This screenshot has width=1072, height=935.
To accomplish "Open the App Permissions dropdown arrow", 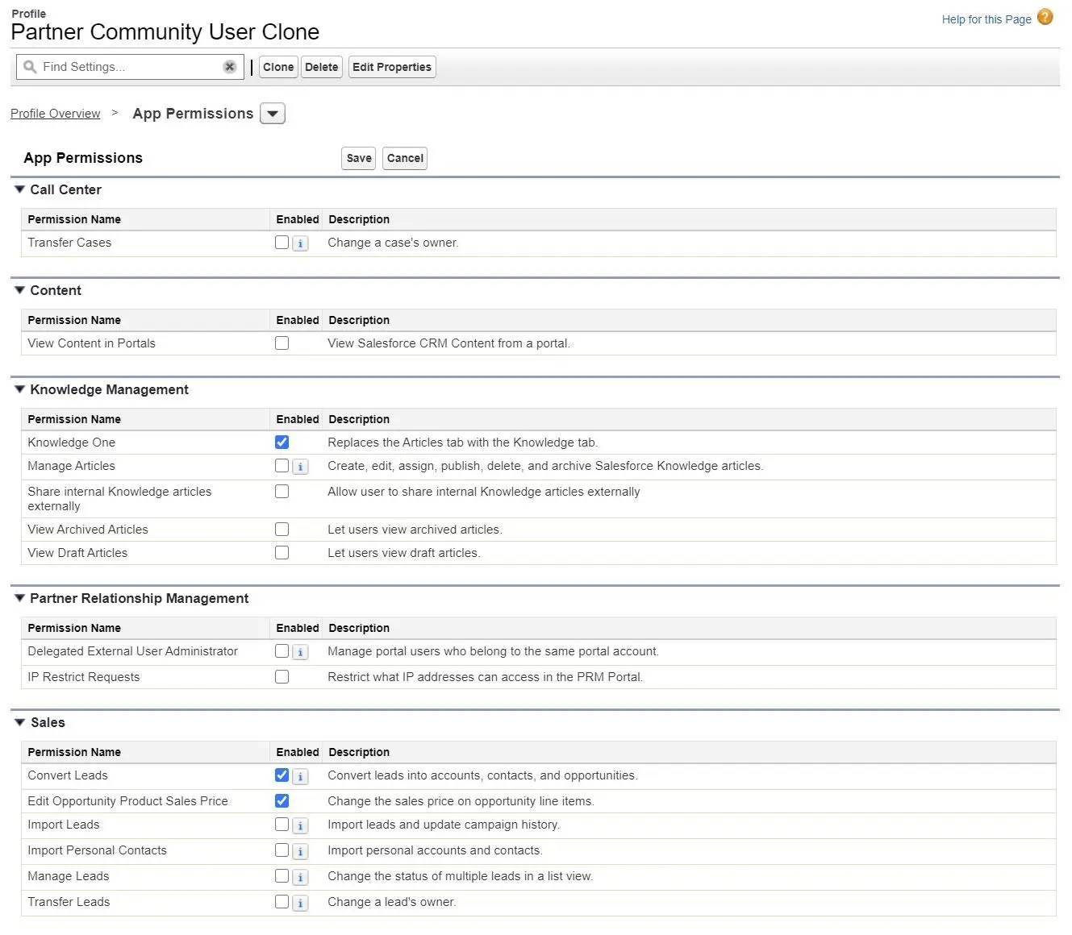I will pos(273,114).
